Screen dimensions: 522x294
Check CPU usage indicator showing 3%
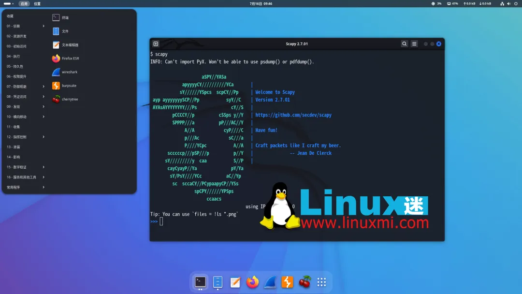coord(436,4)
